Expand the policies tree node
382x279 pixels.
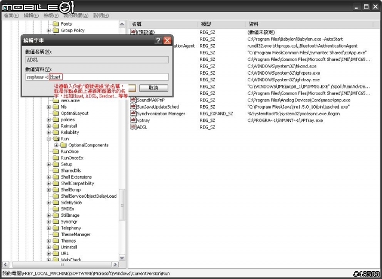49,119
